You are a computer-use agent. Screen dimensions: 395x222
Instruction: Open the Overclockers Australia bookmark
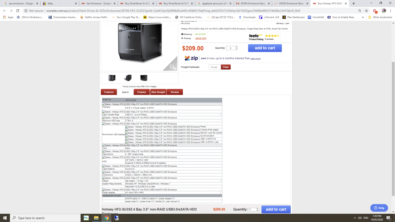tap(62, 17)
